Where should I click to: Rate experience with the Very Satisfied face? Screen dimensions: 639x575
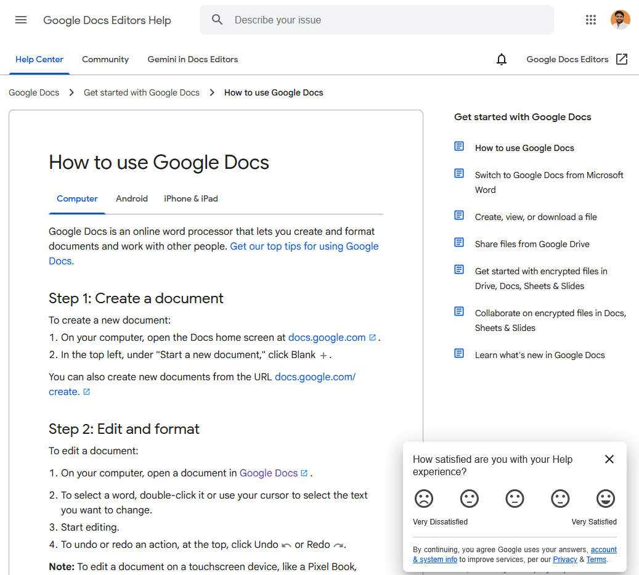[x=606, y=499]
